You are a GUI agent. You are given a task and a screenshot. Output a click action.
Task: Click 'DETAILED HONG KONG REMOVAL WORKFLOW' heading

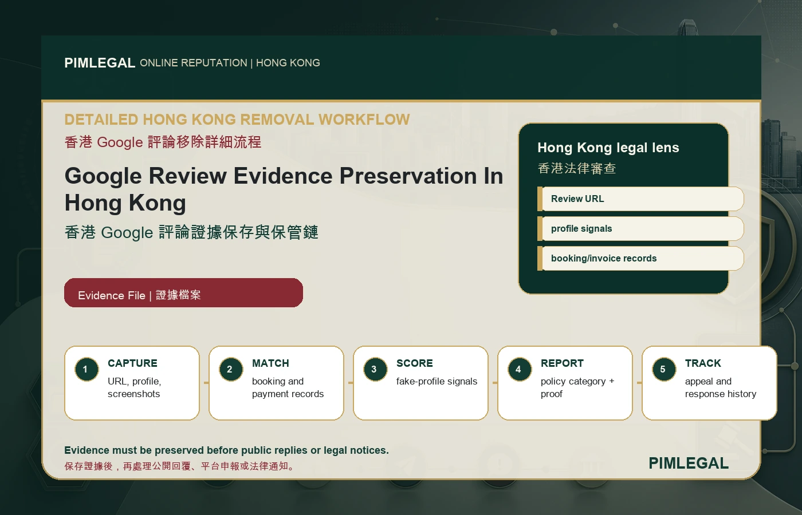237,120
